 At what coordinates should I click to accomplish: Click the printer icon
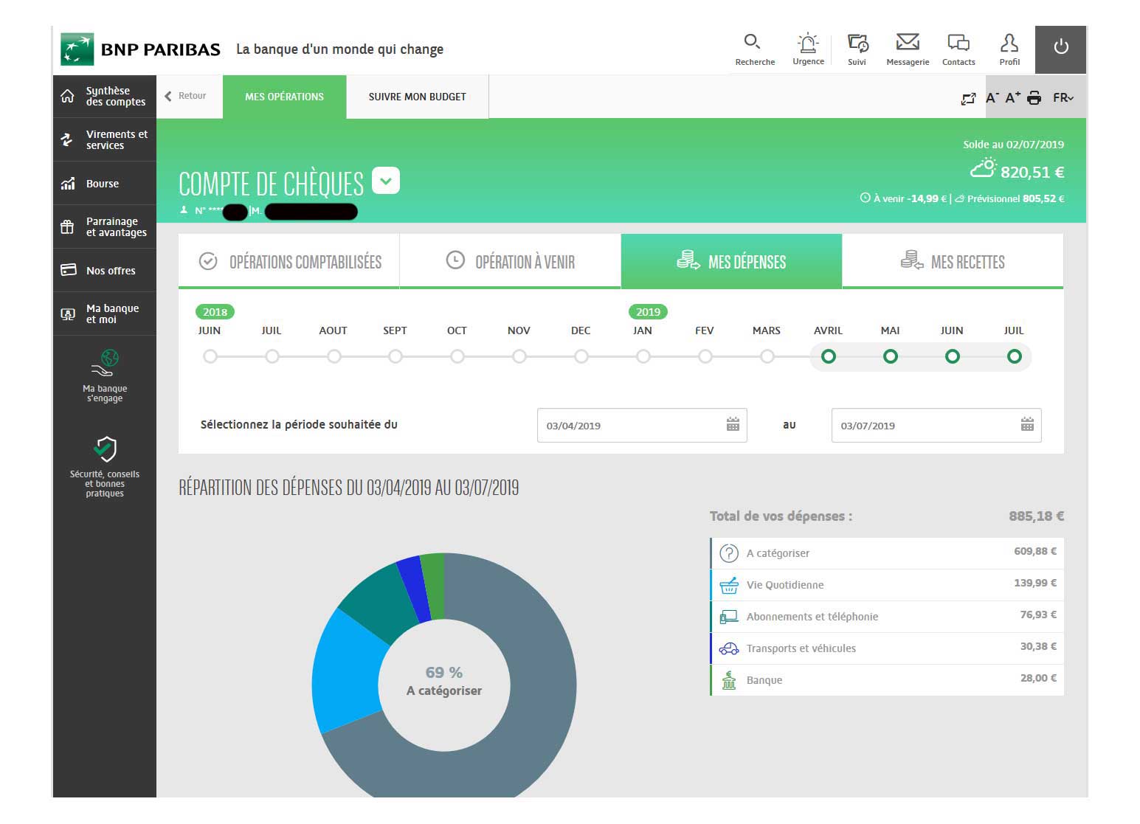point(1034,97)
